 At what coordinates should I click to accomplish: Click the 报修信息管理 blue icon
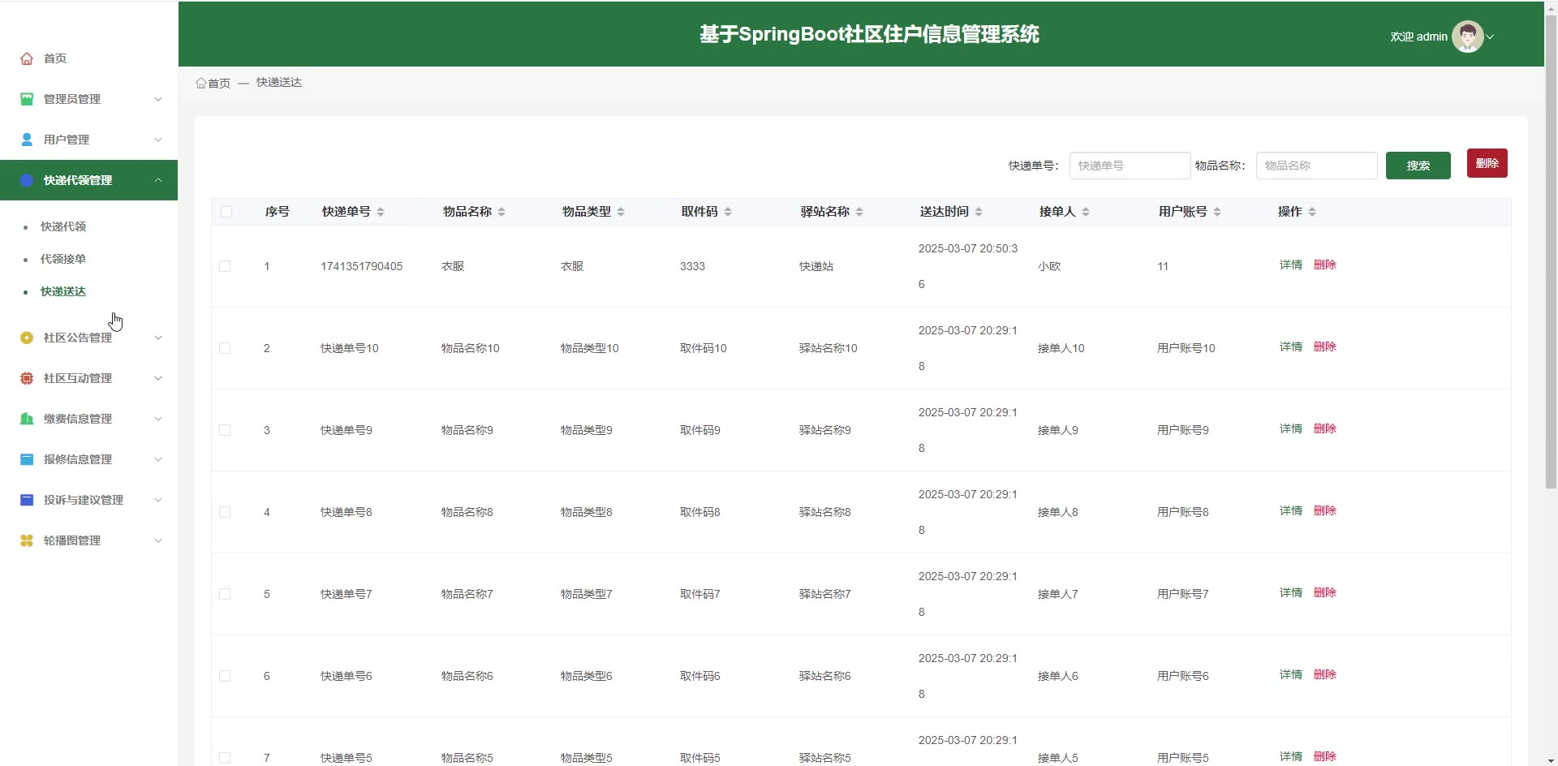[27, 459]
